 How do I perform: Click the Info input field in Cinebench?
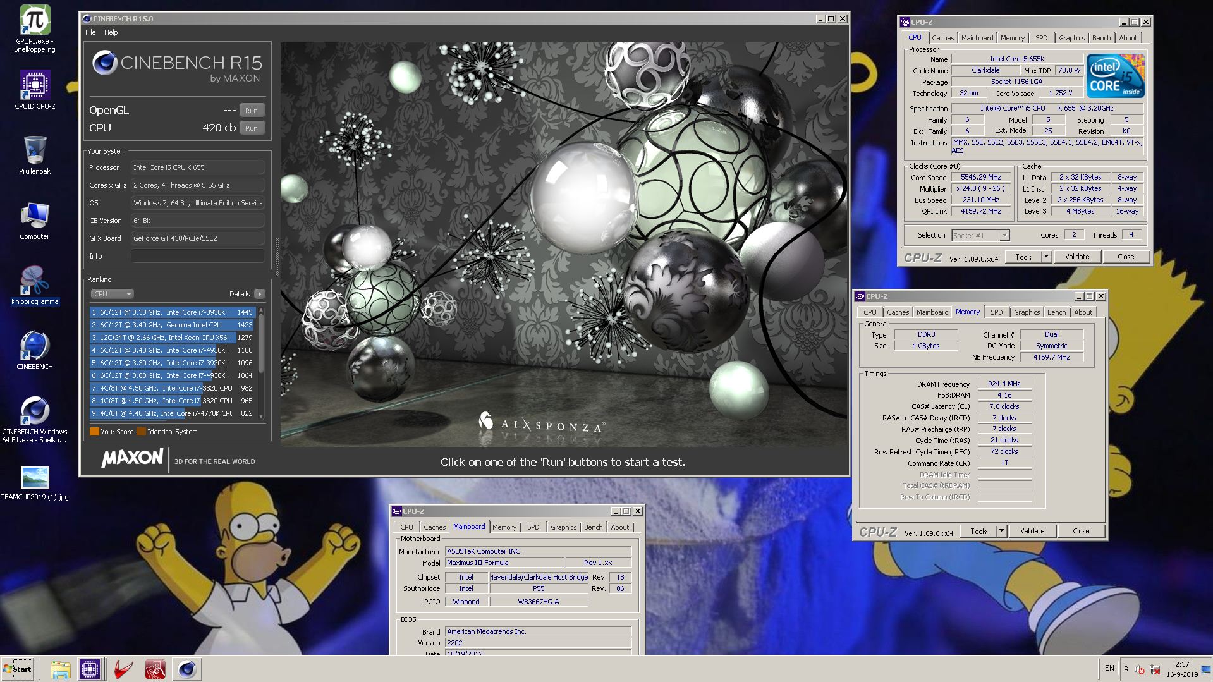tap(197, 256)
